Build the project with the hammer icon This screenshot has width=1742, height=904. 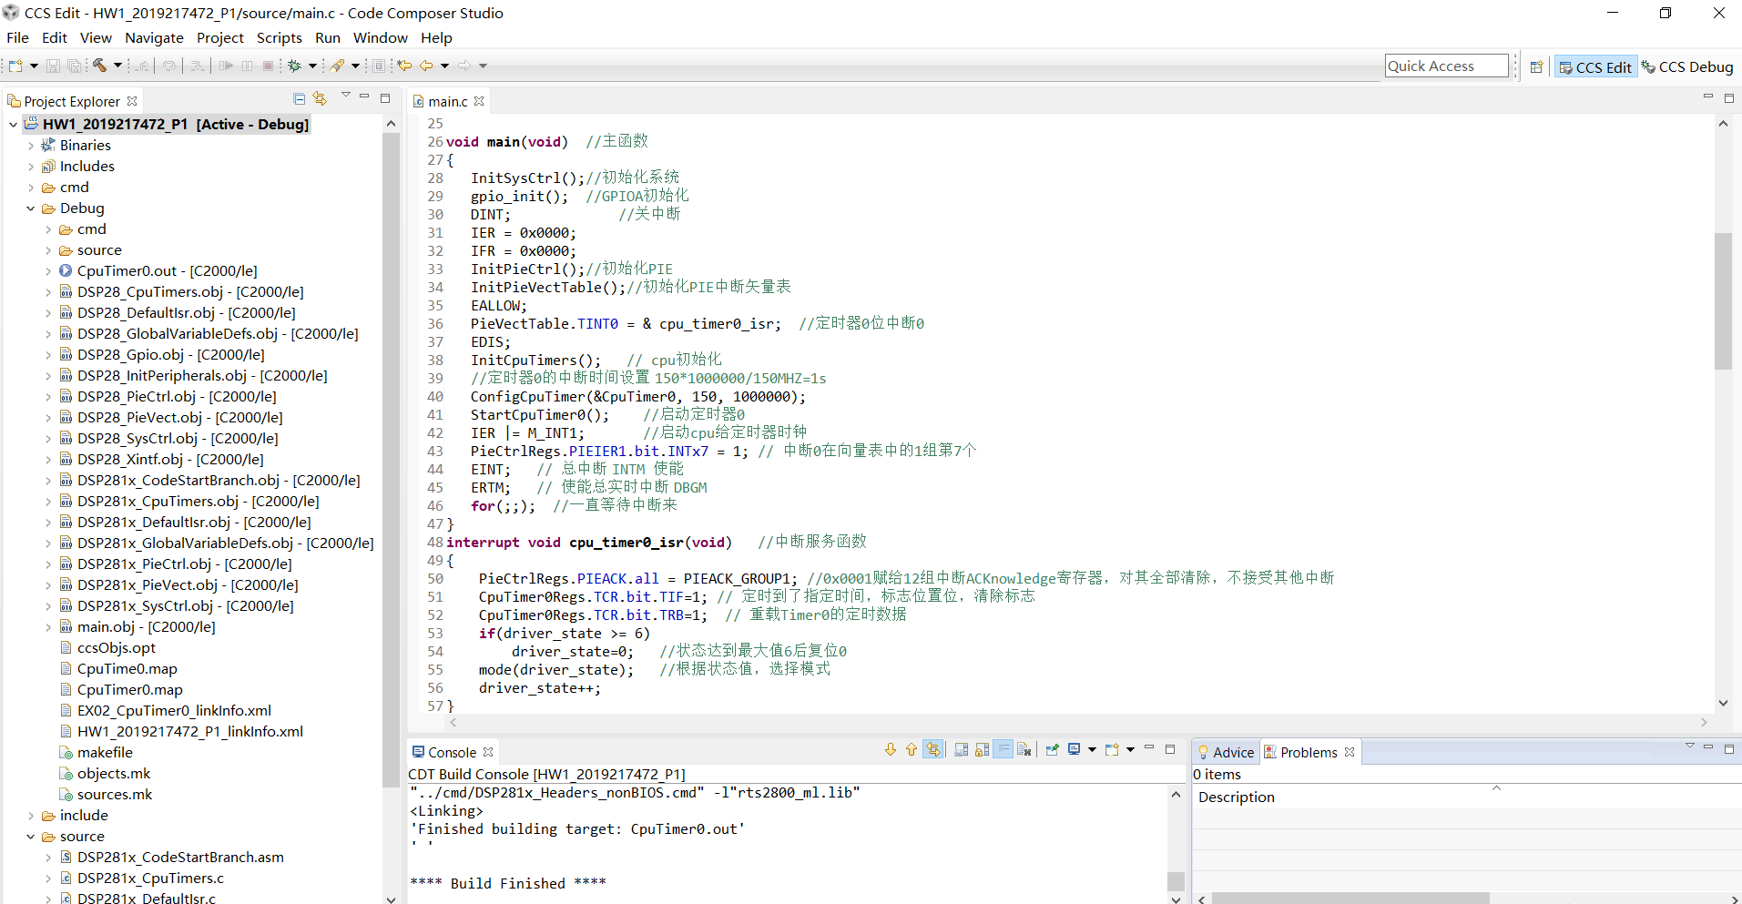tap(99, 66)
